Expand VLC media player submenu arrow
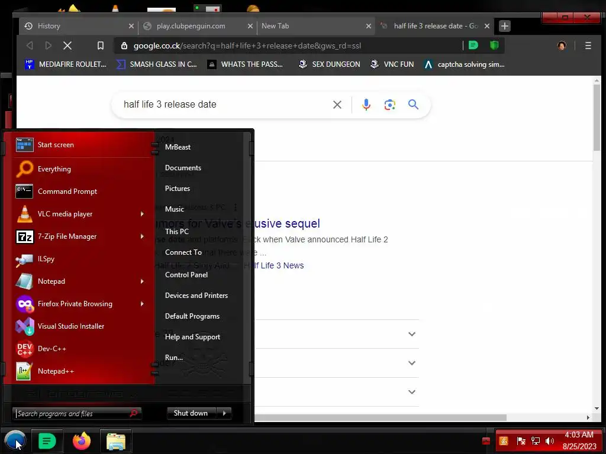 142,214
